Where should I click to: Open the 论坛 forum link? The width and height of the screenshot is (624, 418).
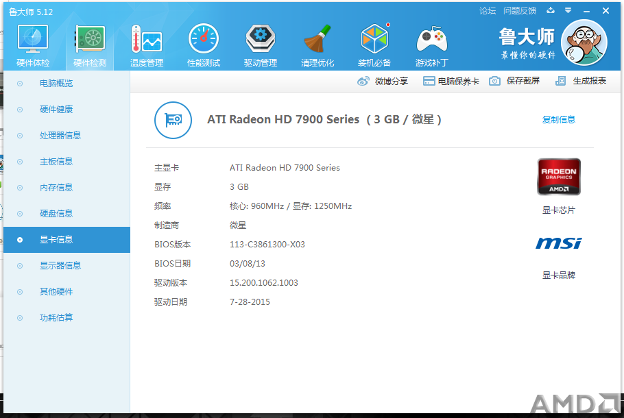coord(488,11)
